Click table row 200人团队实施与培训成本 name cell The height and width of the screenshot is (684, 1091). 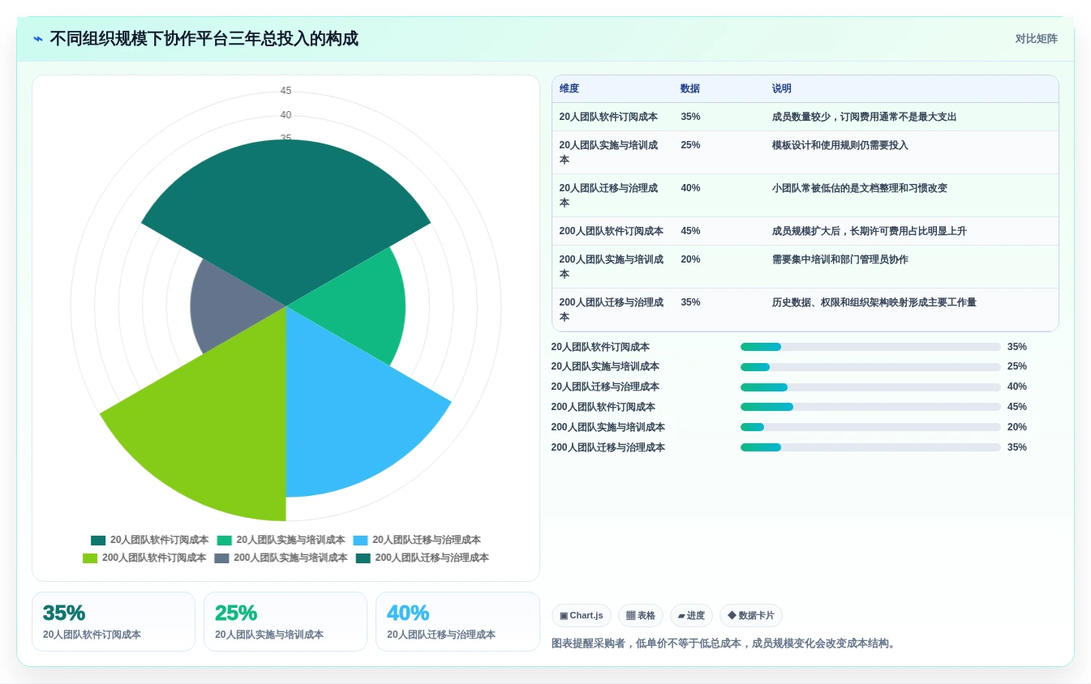(612, 267)
